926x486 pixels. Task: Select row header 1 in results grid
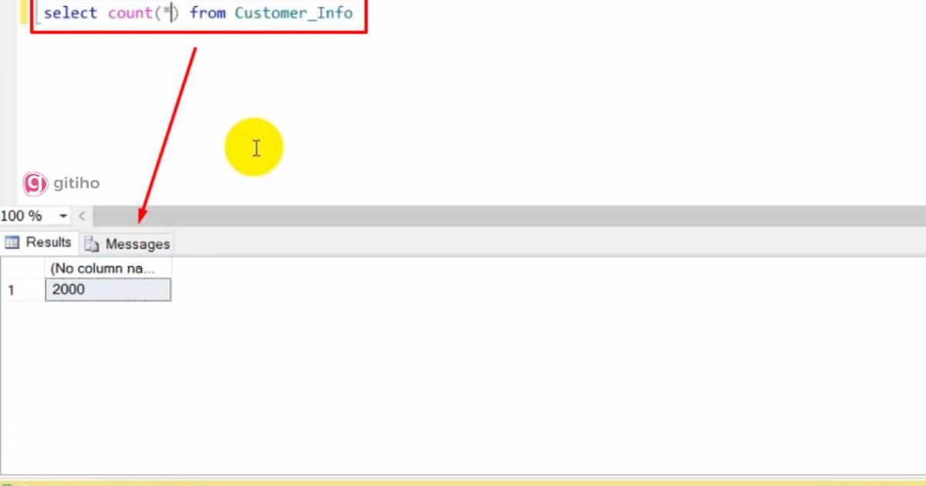pyautogui.click(x=12, y=289)
